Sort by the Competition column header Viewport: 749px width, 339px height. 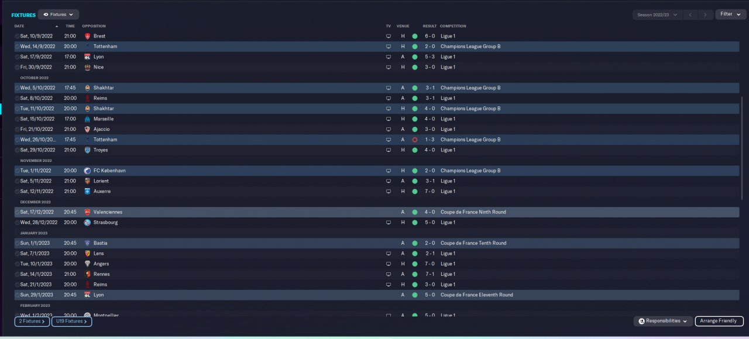click(453, 26)
